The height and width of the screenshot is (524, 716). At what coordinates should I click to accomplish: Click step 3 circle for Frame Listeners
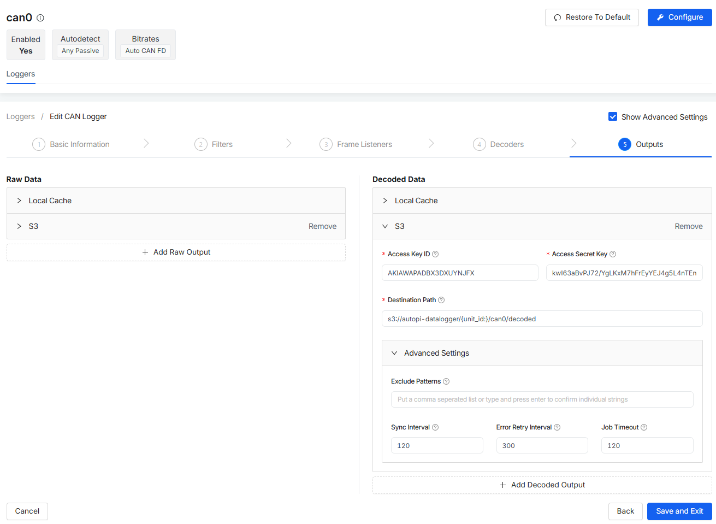[x=326, y=144]
